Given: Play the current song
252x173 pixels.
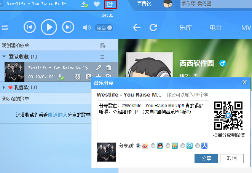Looking at the screenshot, I should [49, 27].
